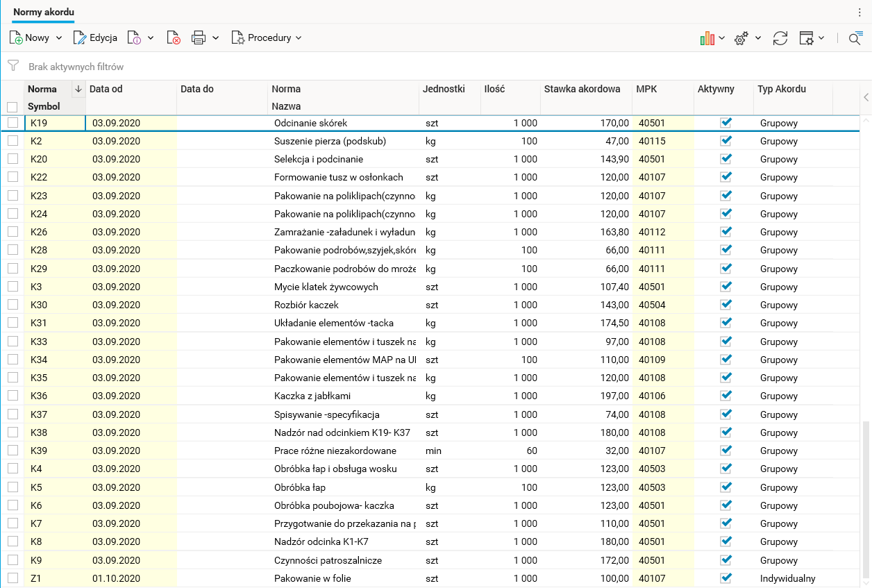
Task: Click the double gears settings icon
Action: 741,39
